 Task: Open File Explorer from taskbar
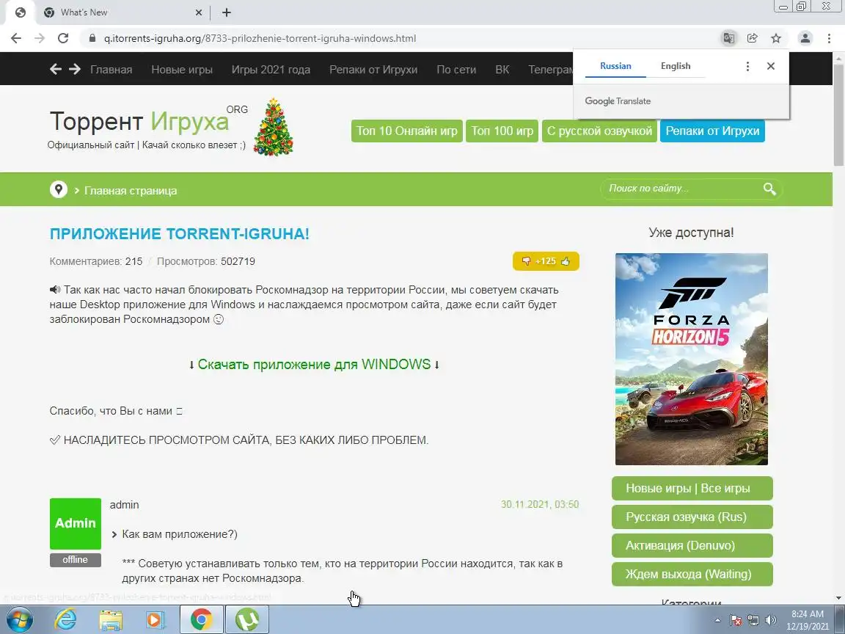(111, 620)
